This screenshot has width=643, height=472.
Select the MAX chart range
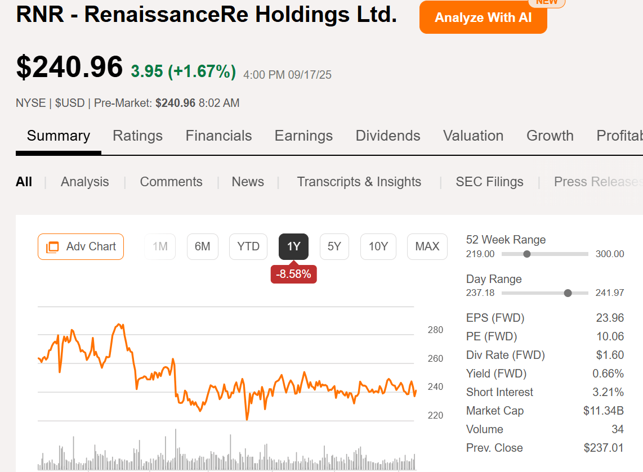pos(427,246)
